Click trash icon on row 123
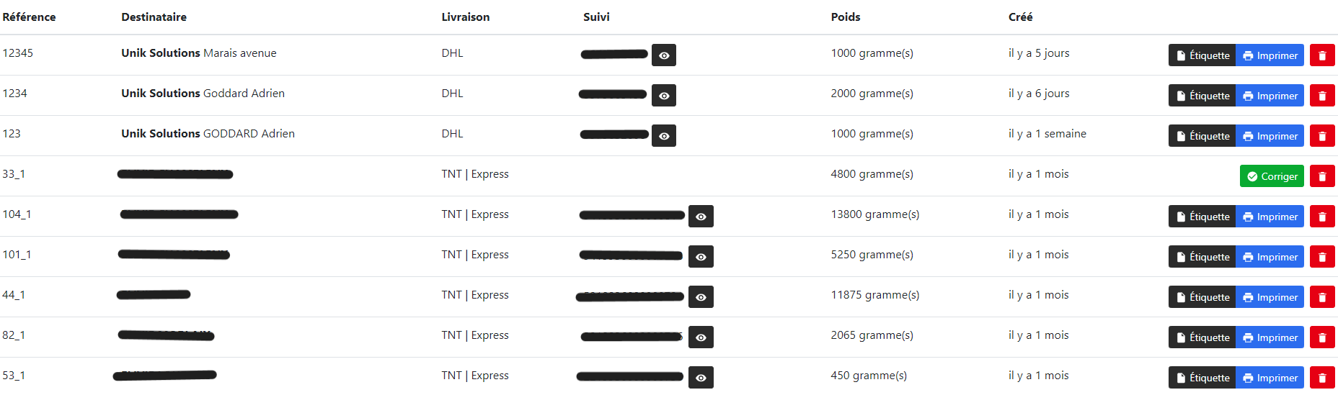Viewport: 1338px width, 395px height. click(1322, 136)
